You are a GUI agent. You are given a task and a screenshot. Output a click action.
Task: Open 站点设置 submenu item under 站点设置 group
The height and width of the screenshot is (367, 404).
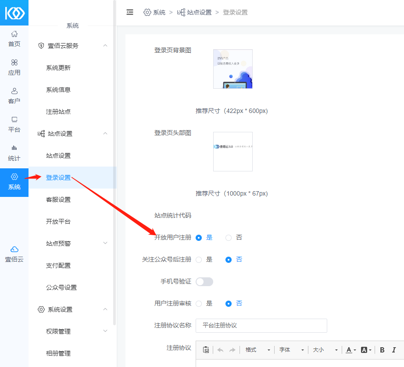point(58,156)
